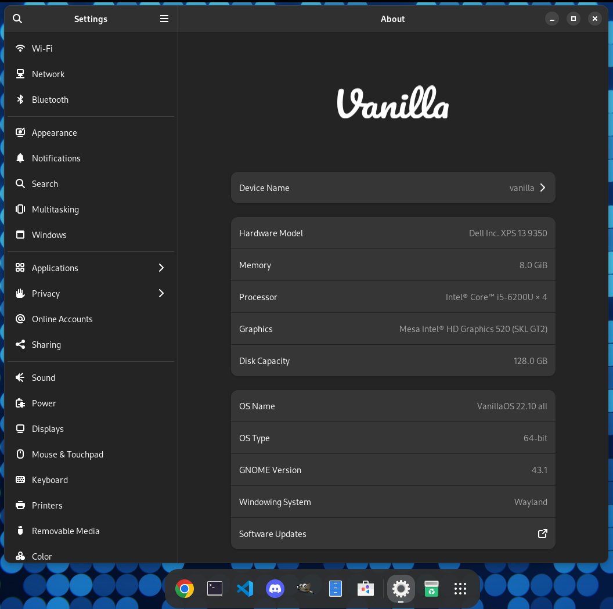This screenshot has height=609, width=613.
Task: Open GIMP from the dock
Action: tap(305, 588)
